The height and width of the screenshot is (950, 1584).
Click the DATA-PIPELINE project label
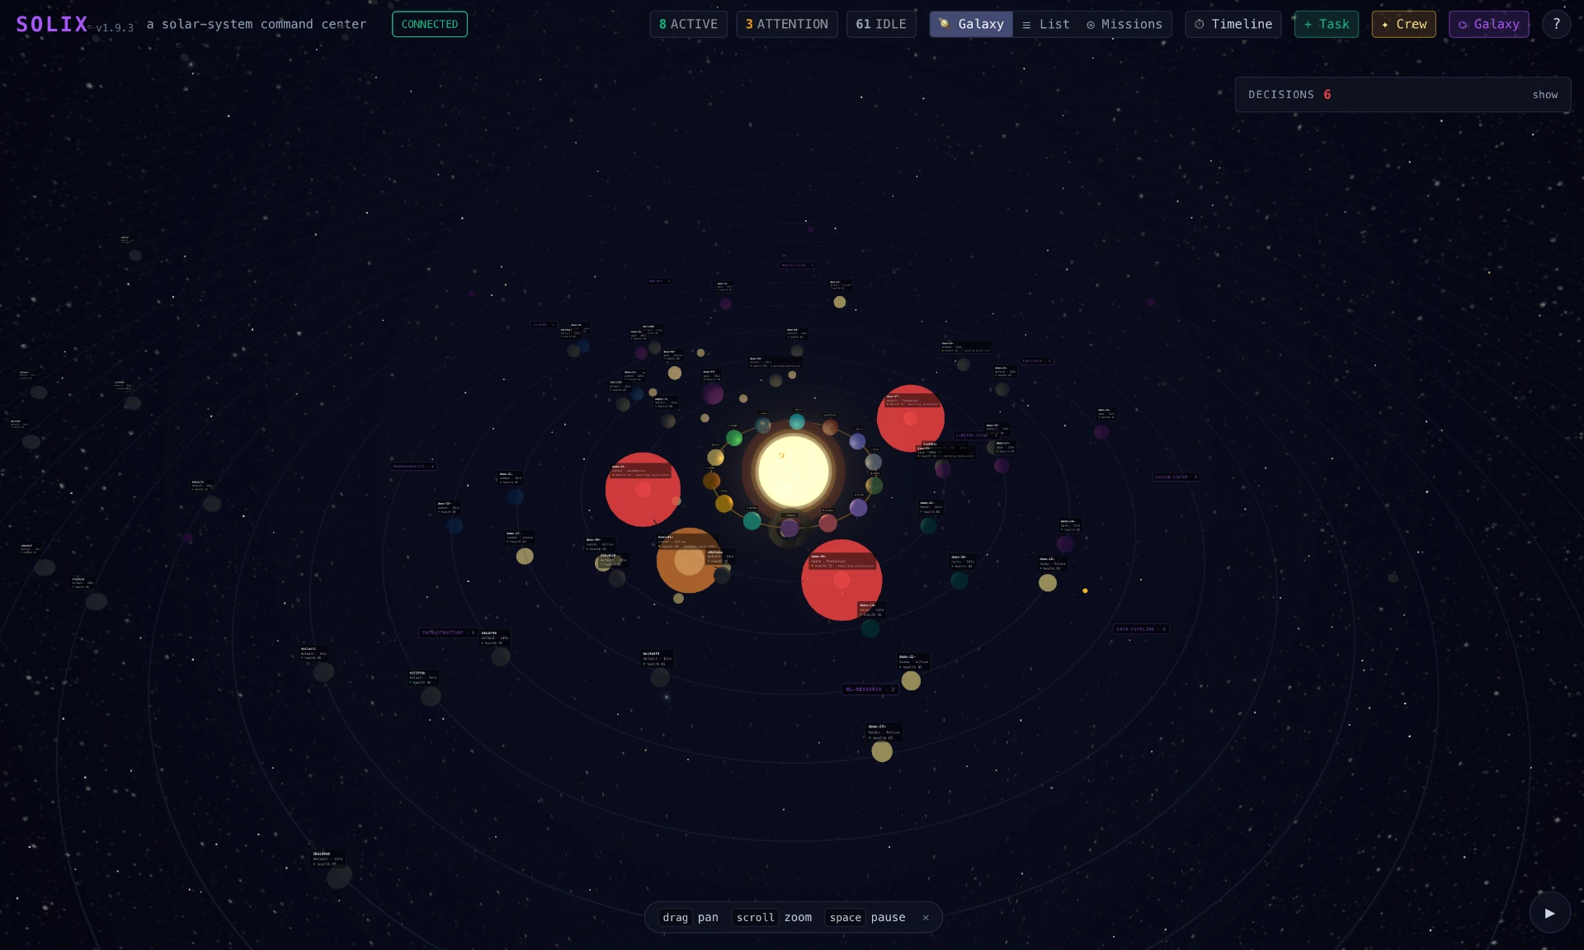pyautogui.click(x=1140, y=629)
